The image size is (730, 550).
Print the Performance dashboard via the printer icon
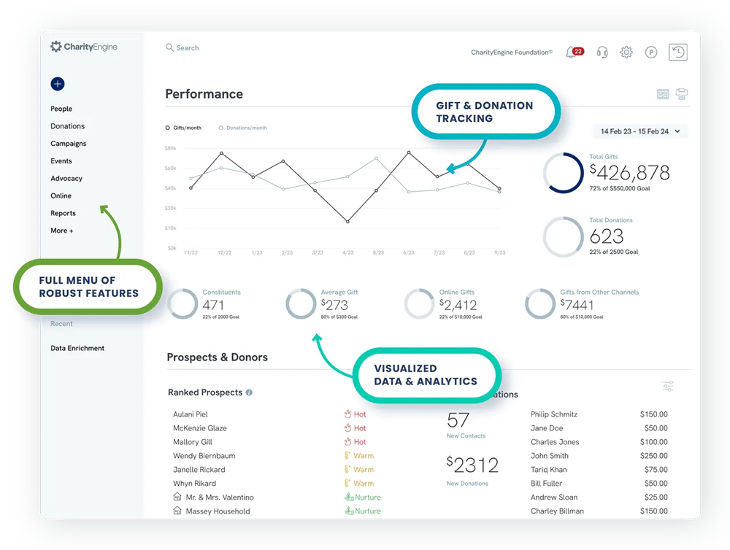pyautogui.click(x=681, y=94)
